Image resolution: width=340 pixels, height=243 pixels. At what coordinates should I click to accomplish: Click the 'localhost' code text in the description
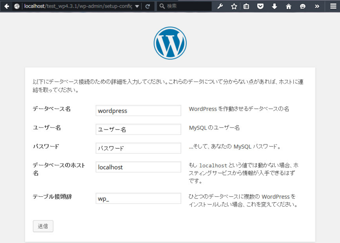pos(213,166)
